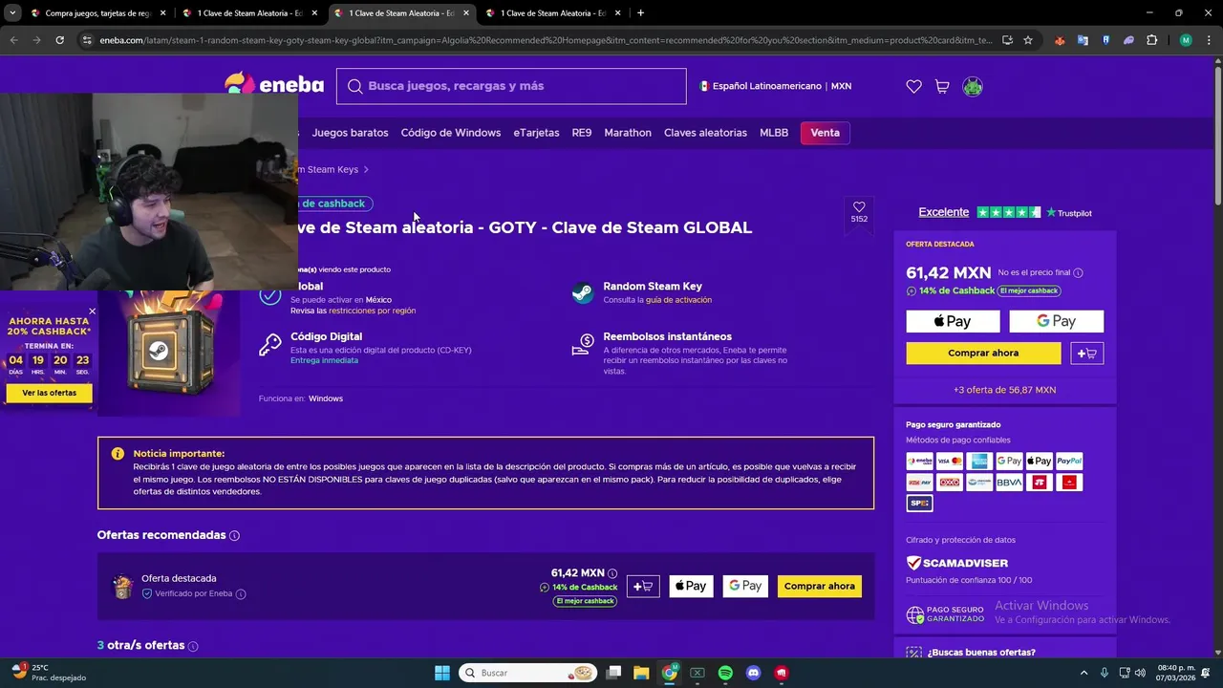Open a new browser tab with plus

[640, 13]
